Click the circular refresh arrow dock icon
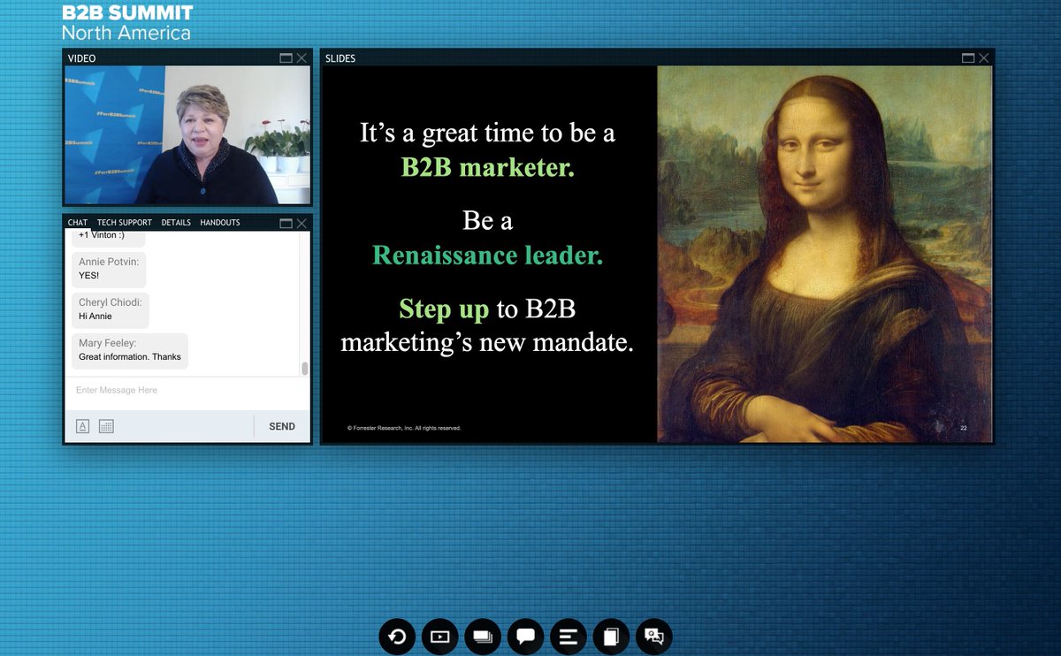 [x=398, y=637]
